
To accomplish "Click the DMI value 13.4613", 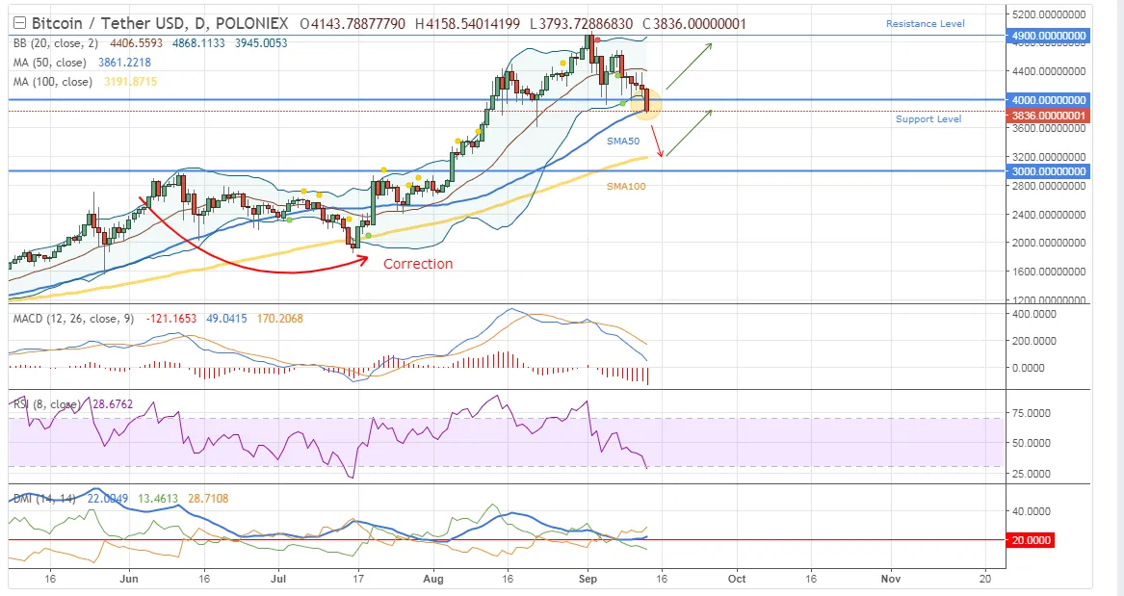I will pyautogui.click(x=158, y=498).
